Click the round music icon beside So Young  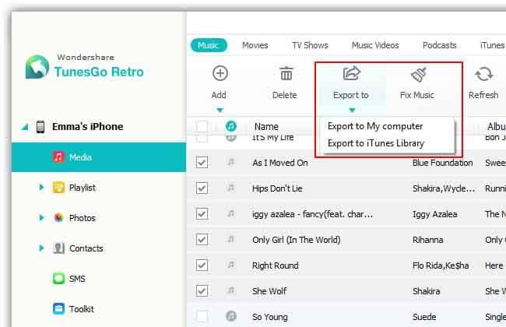point(230,316)
